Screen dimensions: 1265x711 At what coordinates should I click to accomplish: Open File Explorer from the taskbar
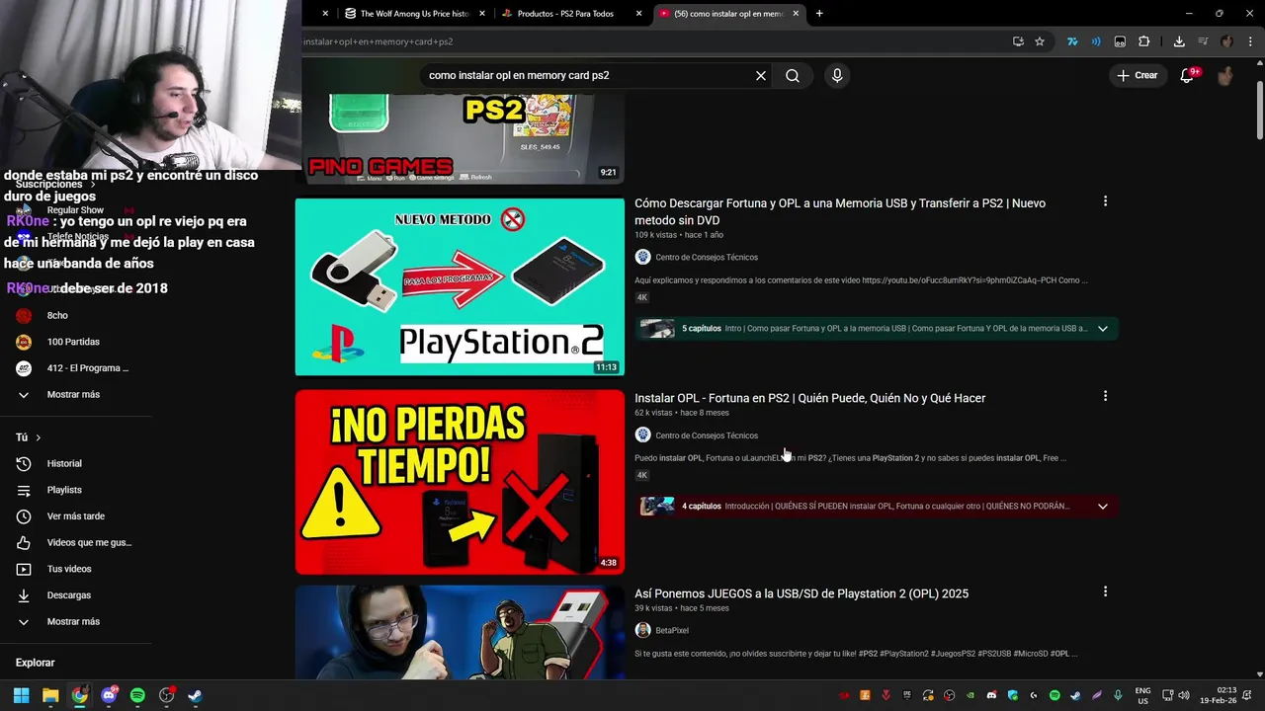50,695
